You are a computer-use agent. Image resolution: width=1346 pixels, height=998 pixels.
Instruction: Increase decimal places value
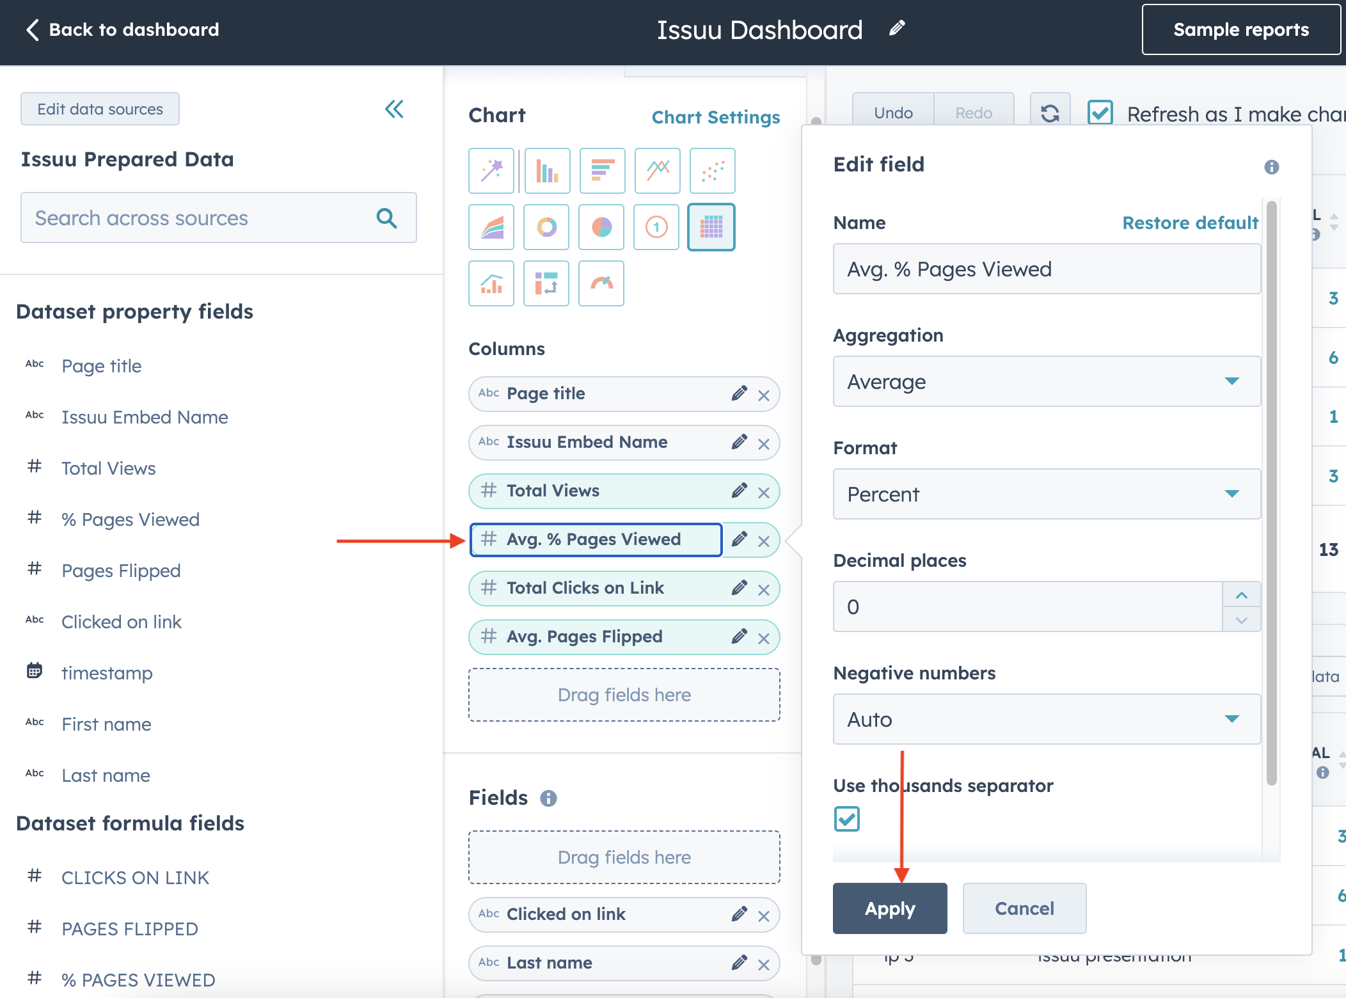coord(1241,595)
